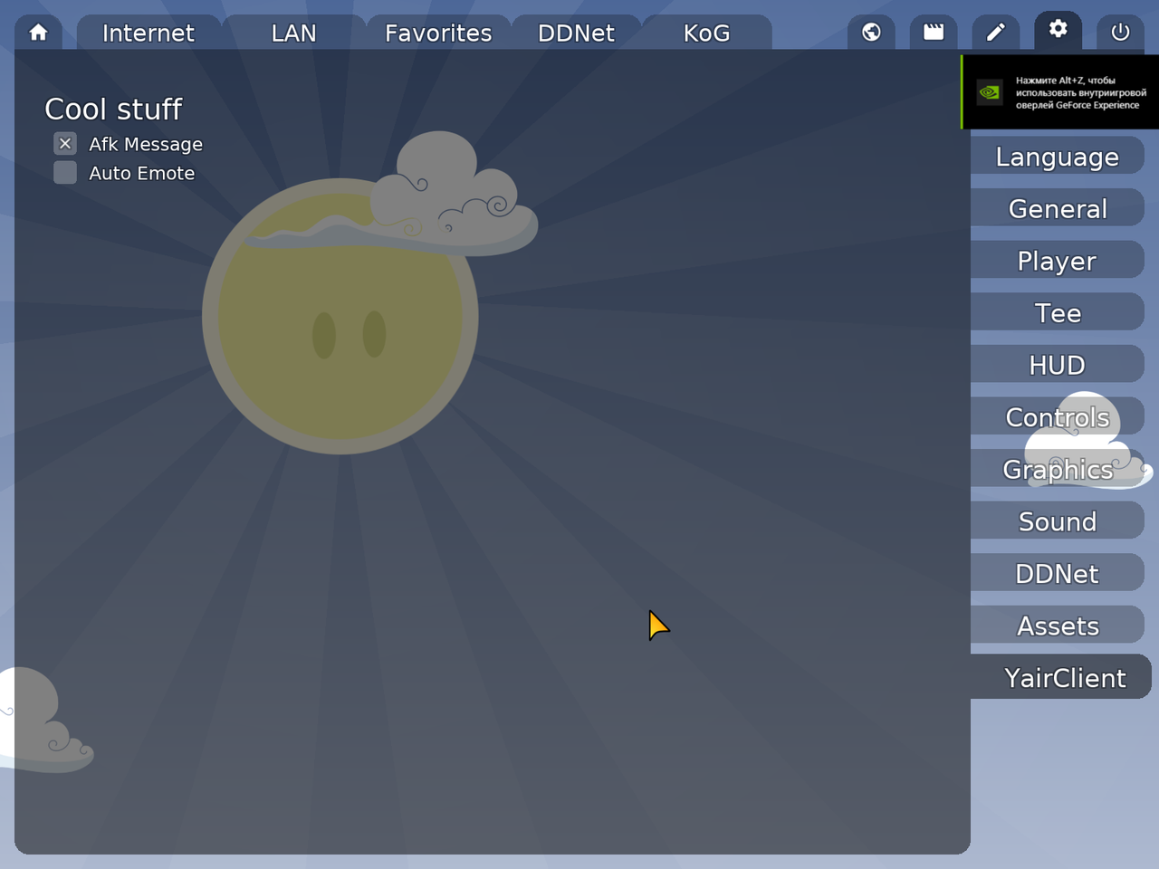This screenshot has width=1159, height=869.
Task: Switch to the Internet tab
Action: [x=148, y=33]
